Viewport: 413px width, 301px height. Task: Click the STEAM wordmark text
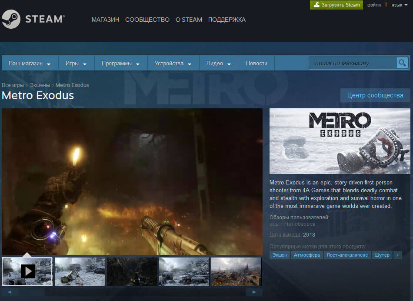[x=45, y=19]
